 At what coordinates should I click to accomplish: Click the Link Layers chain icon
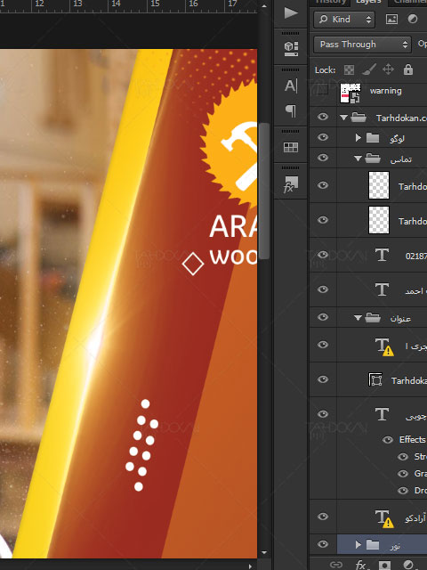(336, 565)
